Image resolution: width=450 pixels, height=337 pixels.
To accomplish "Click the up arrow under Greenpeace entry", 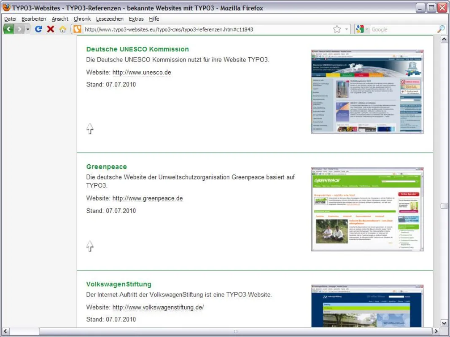I will [90, 246].
